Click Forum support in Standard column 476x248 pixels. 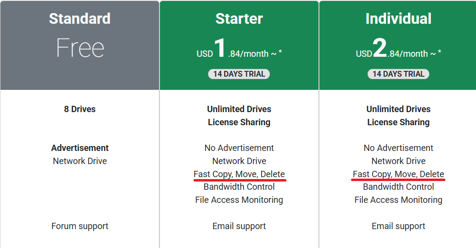tap(80, 226)
